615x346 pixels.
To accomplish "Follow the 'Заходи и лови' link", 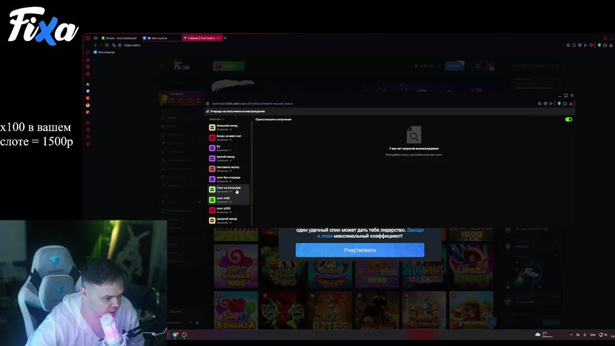I will click(370, 233).
